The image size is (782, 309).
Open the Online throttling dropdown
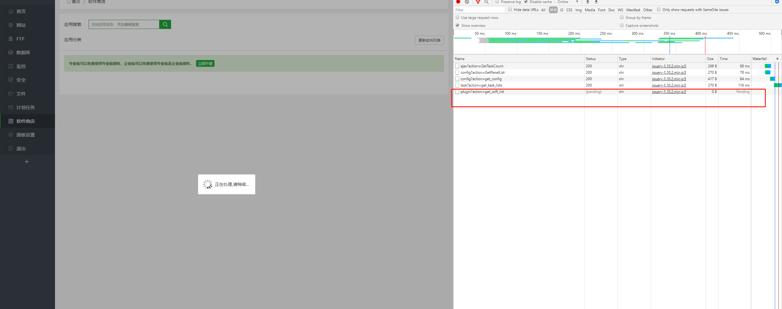(x=568, y=2)
